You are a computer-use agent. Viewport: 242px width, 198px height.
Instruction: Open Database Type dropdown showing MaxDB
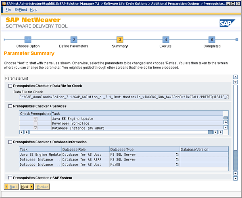pos(177,165)
